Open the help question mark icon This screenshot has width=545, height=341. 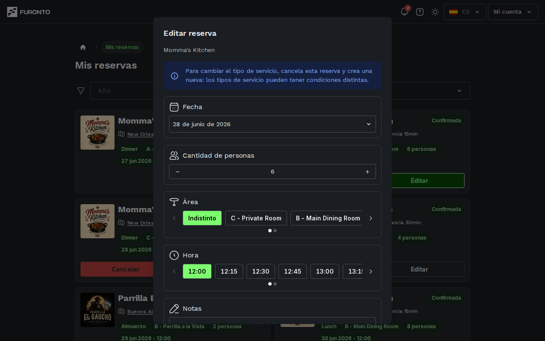coord(420,12)
